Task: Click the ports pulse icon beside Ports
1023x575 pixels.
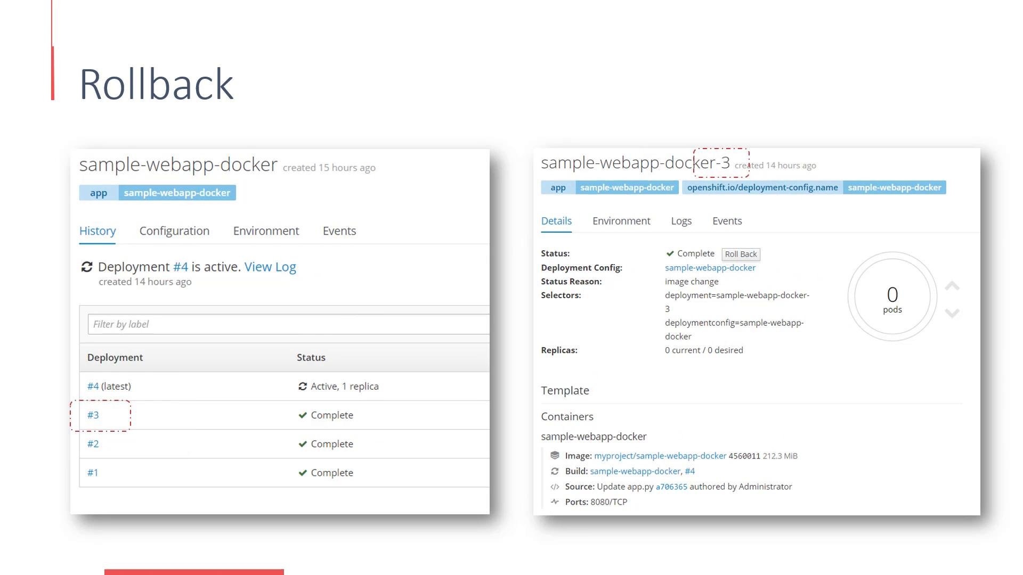Action: pos(555,502)
